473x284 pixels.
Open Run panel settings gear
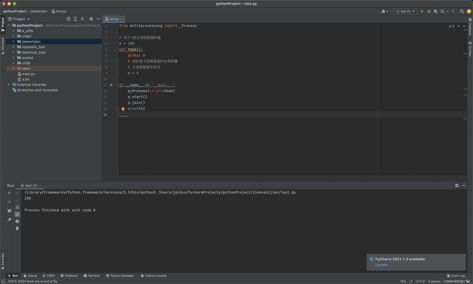click(457, 185)
